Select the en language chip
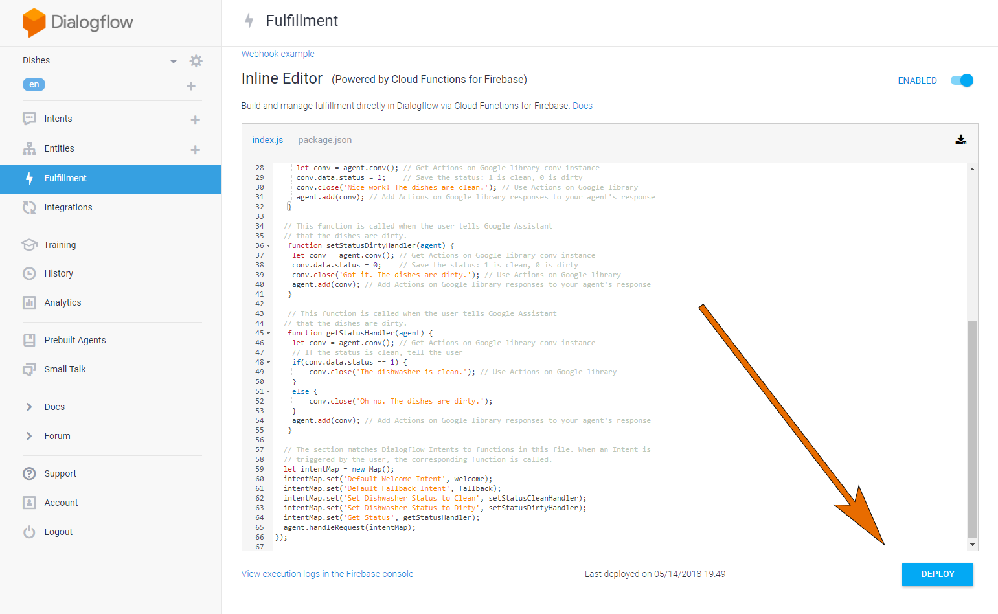The width and height of the screenshot is (998, 614). click(34, 84)
